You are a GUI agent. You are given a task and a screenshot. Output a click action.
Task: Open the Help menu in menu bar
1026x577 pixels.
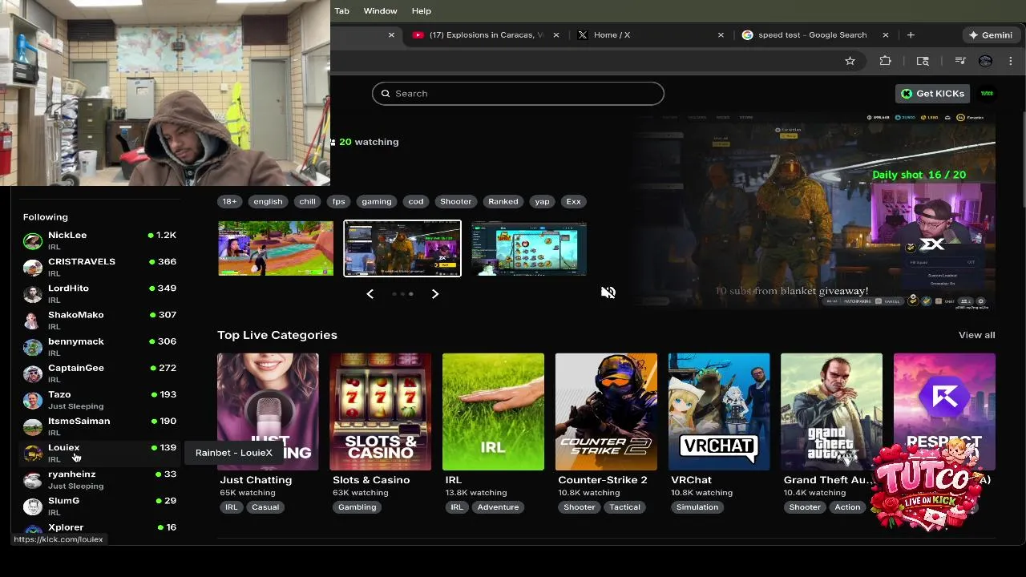pyautogui.click(x=421, y=11)
